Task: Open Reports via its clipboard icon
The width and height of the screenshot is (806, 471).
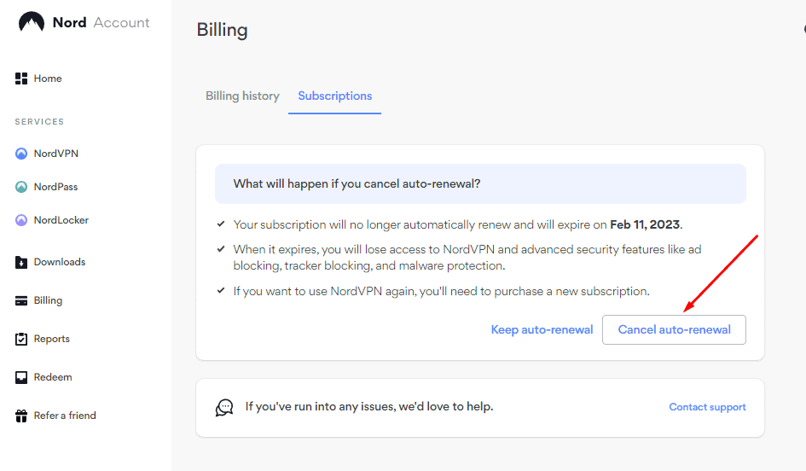Action: (x=21, y=339)
